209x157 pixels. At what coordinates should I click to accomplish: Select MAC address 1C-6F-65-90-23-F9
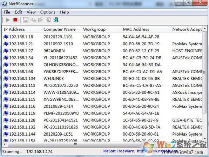coord(141,120)
